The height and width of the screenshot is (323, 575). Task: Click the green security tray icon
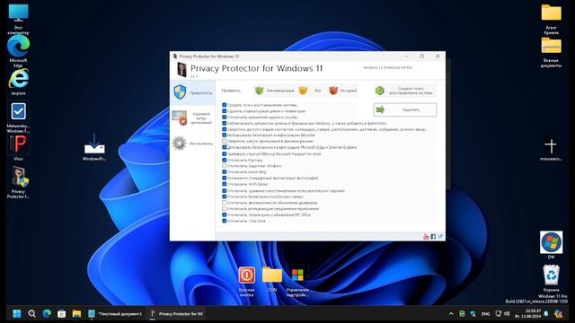[x=462, y=314]
